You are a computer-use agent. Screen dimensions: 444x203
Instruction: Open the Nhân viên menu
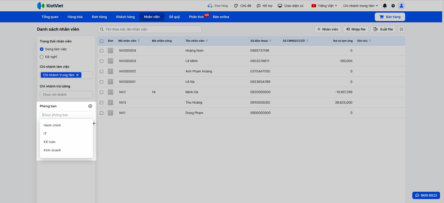(152, 17)
